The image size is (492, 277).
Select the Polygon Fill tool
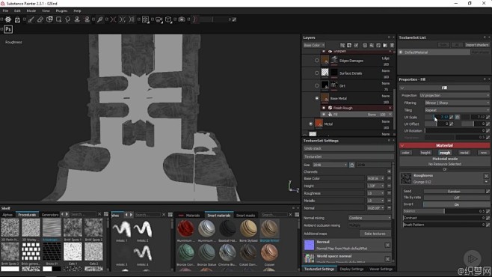coord(58,19)
